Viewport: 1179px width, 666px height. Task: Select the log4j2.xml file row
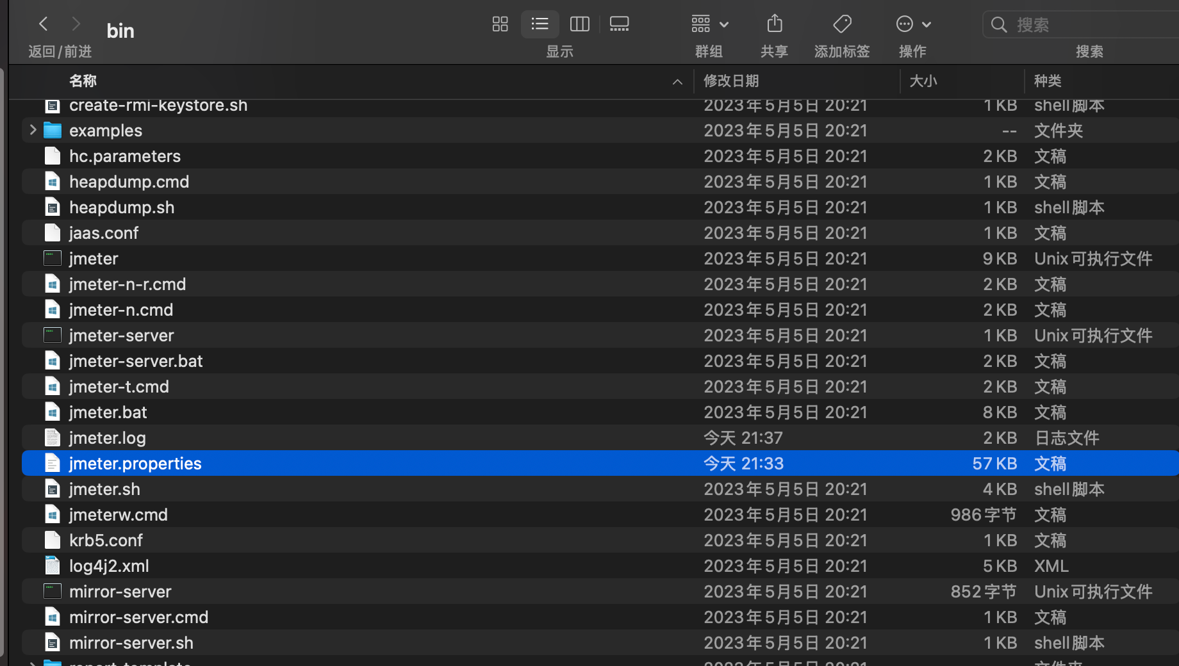pos(109,566)
